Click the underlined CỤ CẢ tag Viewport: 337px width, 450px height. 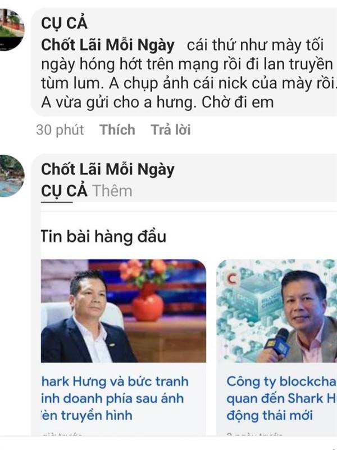click(x=64, y=191)
